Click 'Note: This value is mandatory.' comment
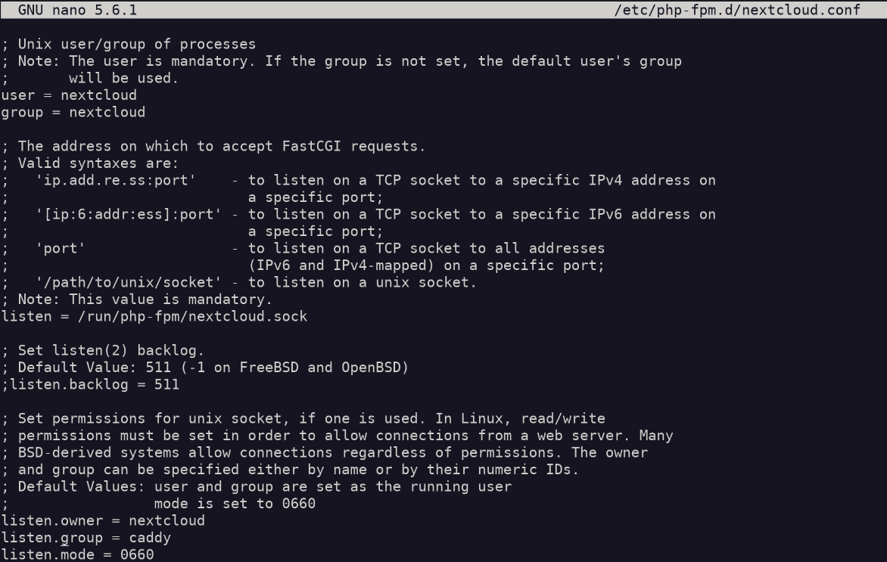 coord(145,299)
